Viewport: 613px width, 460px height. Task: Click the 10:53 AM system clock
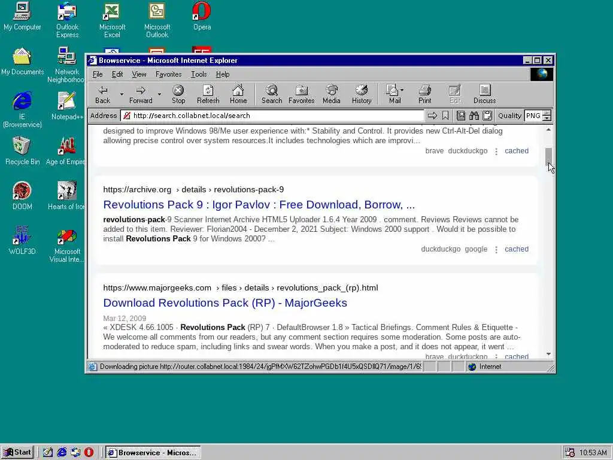pos(593,453)
